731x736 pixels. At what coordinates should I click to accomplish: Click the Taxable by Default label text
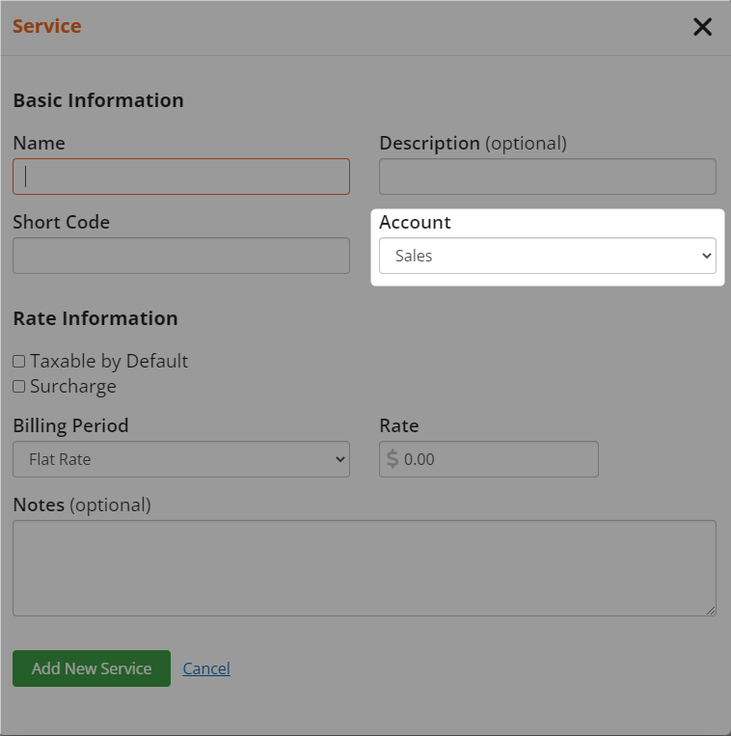tap(109, 361)
